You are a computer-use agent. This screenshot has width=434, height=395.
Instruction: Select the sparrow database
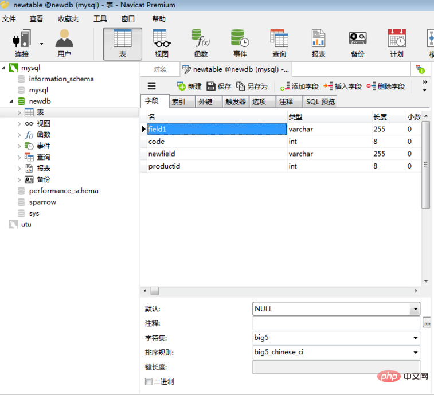(42, 202)
